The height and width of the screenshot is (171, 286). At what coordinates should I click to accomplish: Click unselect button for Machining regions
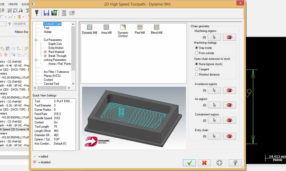pyautogui.click(x=229, y=37)
